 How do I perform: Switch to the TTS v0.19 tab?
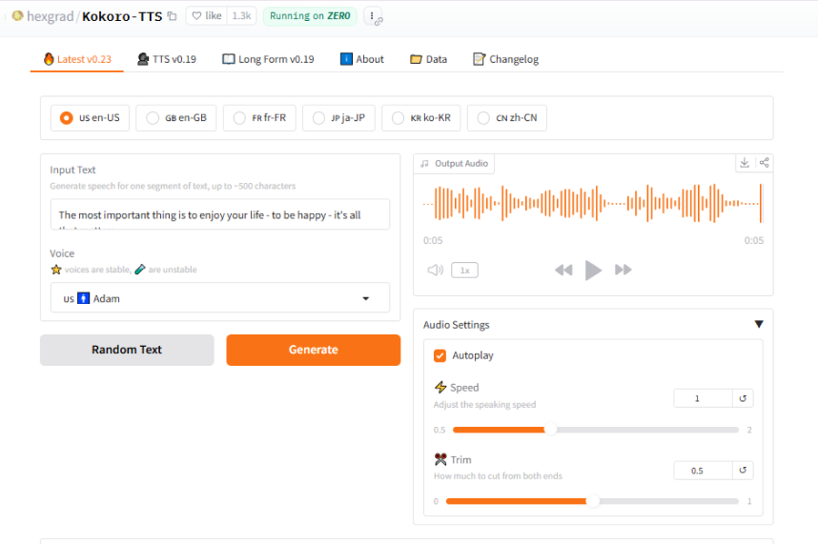[x=167, y=59]
